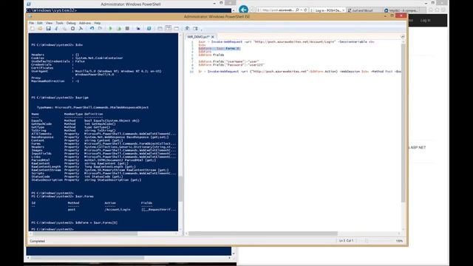This screenshot has width=473, height=266.
Task: Click the Show Command Window icon
Action: (187, 28)
